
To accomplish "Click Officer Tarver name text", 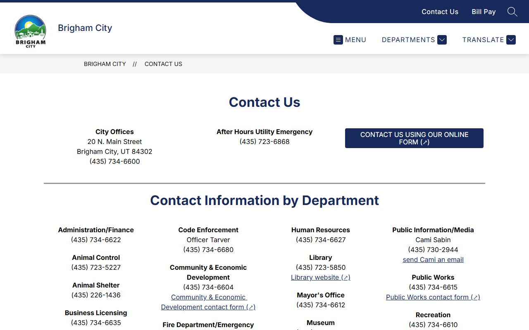I will pyautogui.click(x=208, y=240).
